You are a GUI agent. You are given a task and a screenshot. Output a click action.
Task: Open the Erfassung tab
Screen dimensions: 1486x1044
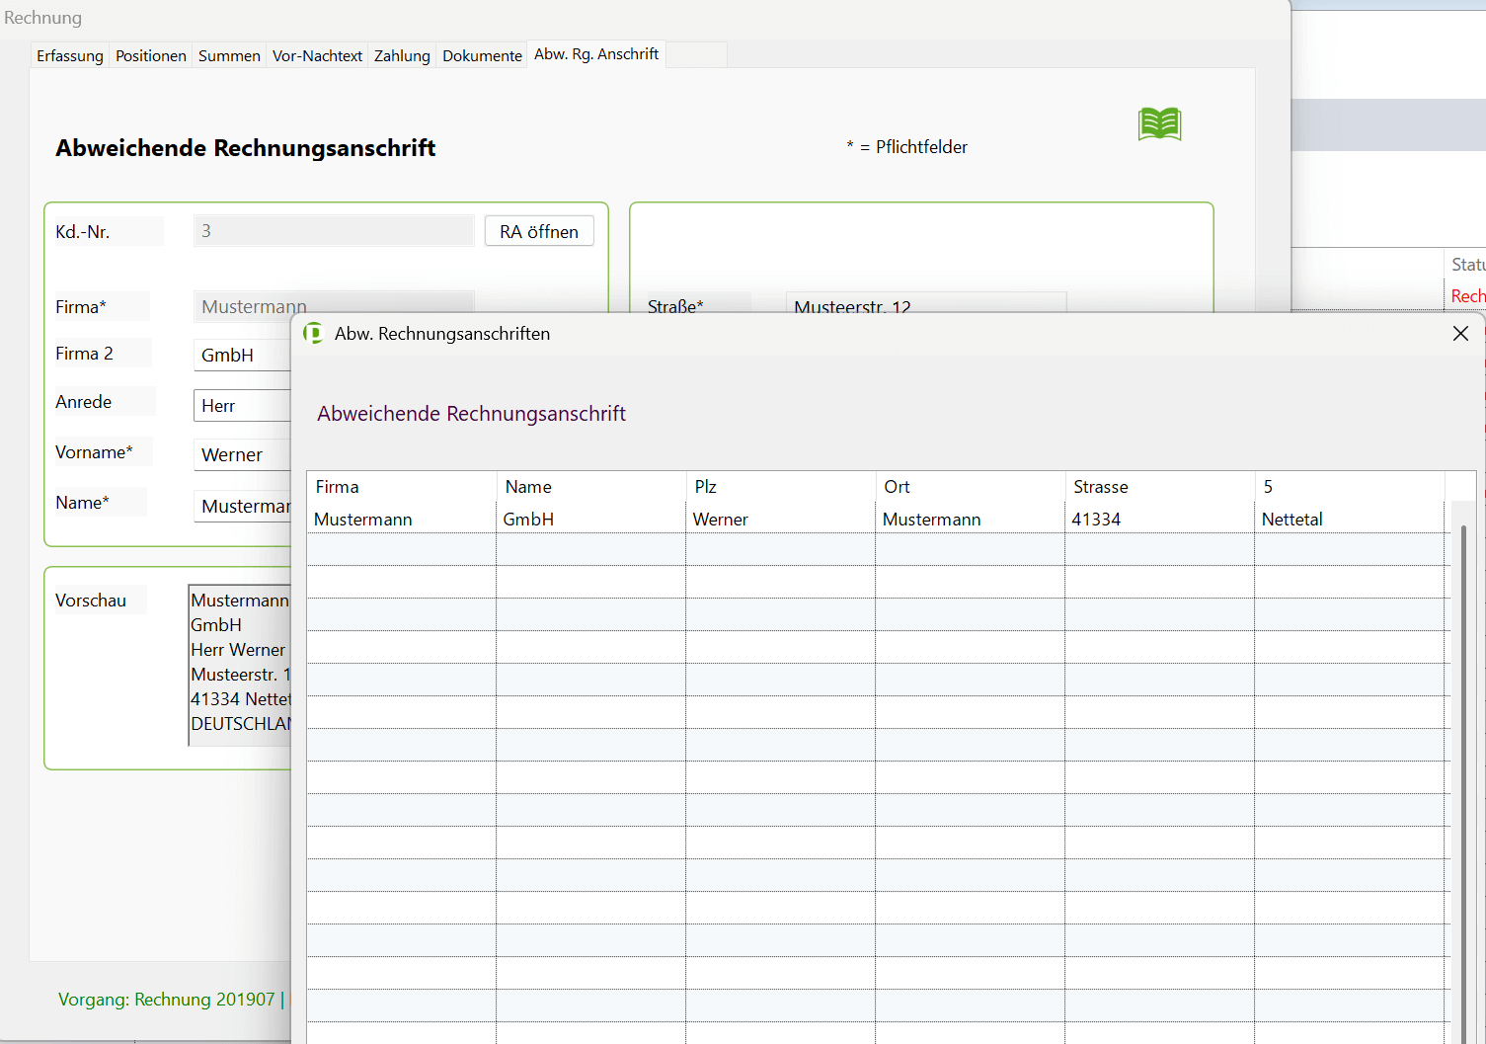coord(70,56)
